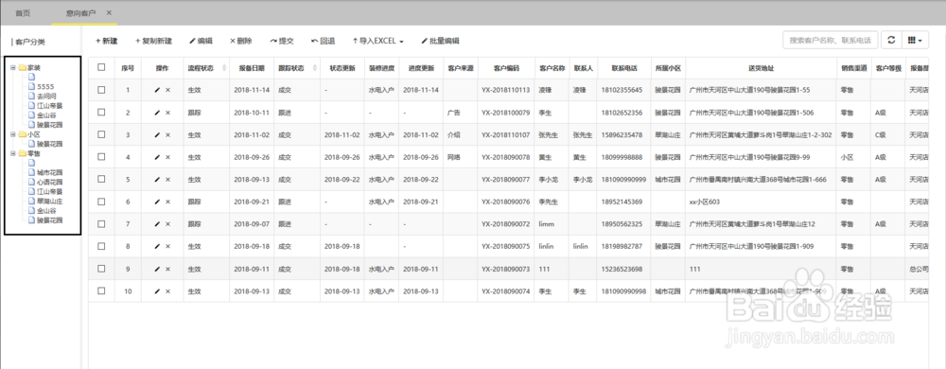Select 5555 under 家装 in tree
The image size is (946, 369).
[x=45, y=87]
